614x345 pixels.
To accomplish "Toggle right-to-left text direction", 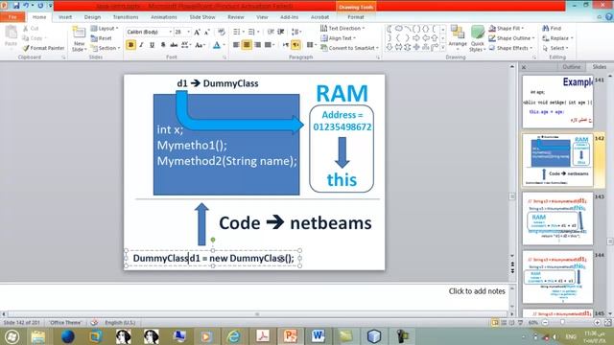I will 296,45.
